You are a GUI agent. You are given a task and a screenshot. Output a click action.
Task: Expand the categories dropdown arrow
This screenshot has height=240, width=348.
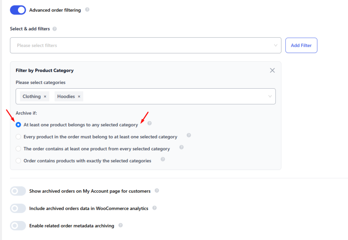[270, 96]
